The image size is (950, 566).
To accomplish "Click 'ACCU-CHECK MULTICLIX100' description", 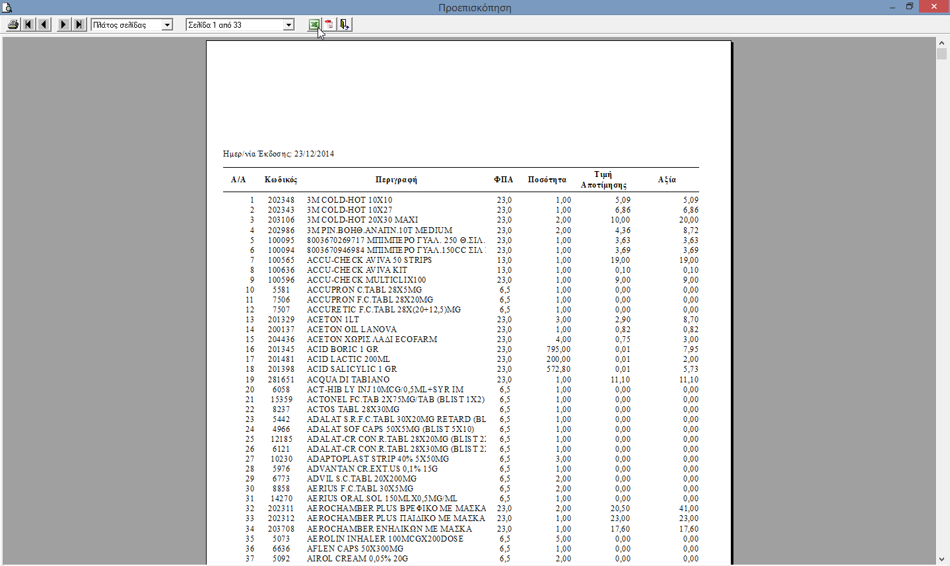I will [x=366, y=280].
